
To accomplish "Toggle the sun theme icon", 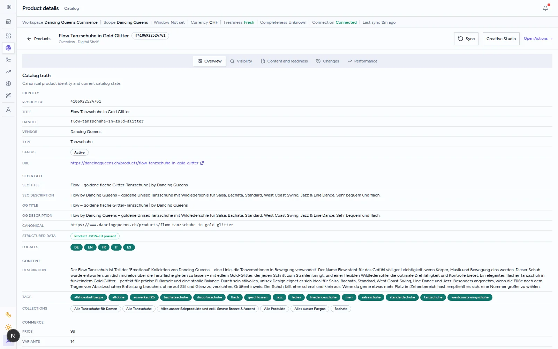I will [8, 327].
